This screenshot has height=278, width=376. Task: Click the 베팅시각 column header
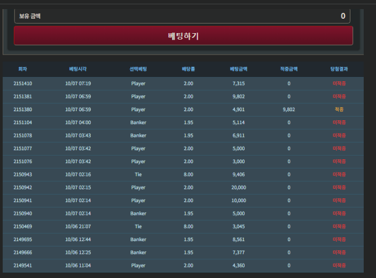(x=78, y=69)
